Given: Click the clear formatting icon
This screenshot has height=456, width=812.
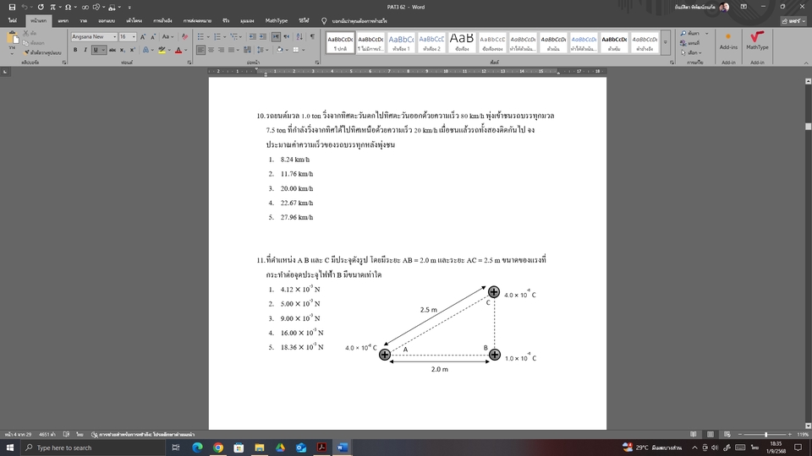Looking at the screenshot, I should (185, 37).
